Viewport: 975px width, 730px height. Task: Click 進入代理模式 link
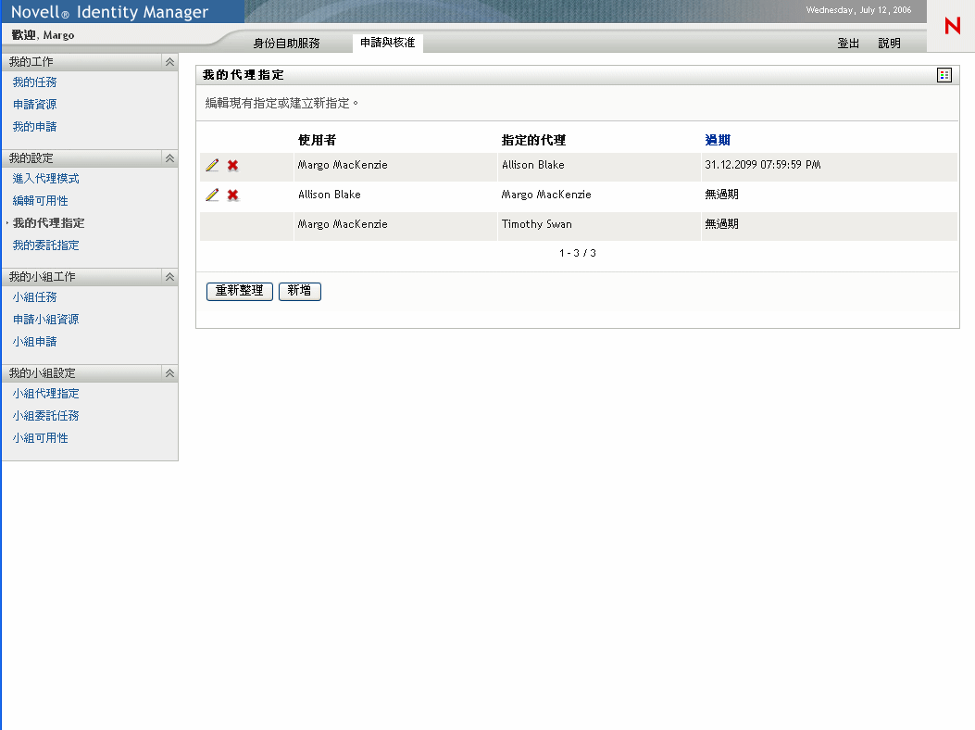tap(46, 179)
